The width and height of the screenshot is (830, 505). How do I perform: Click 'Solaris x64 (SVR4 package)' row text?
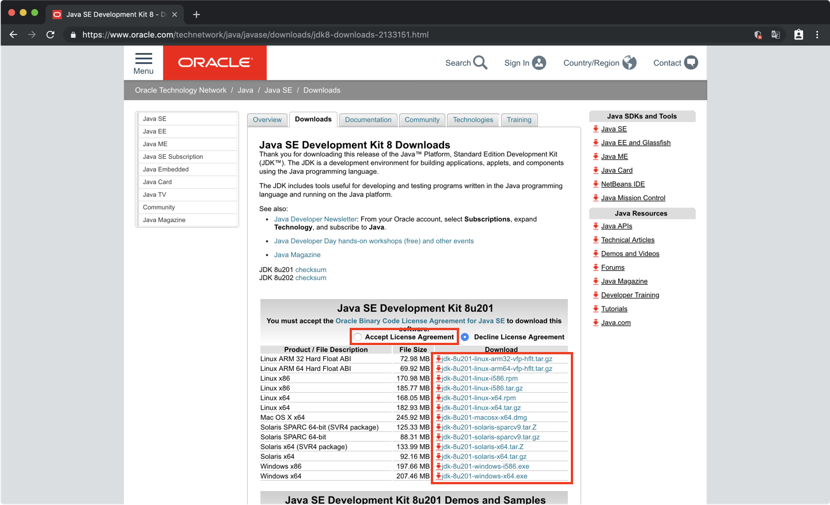[x=304, y=447]
